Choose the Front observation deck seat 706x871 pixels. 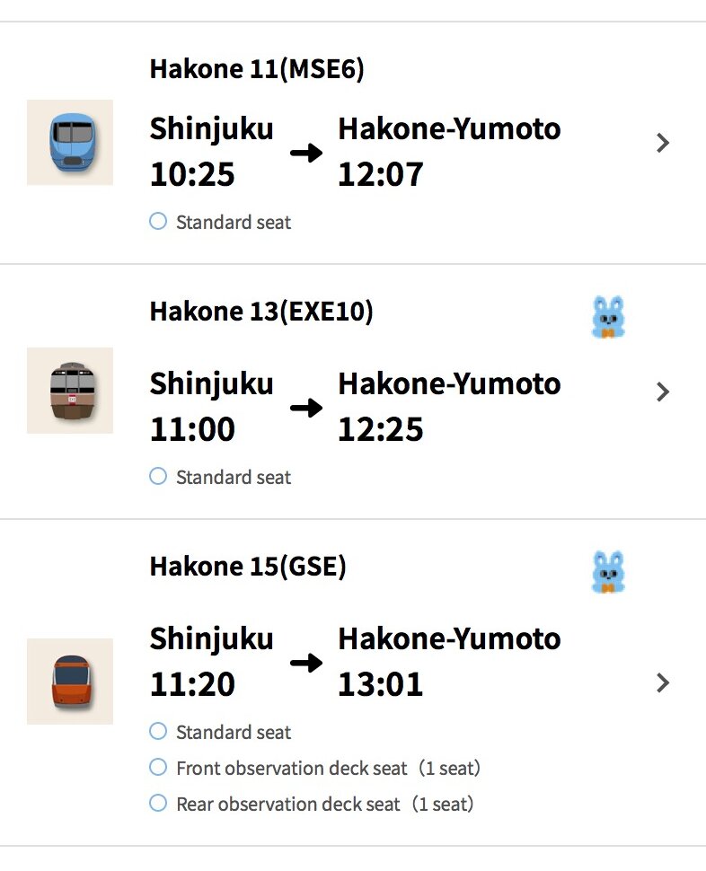158,767
